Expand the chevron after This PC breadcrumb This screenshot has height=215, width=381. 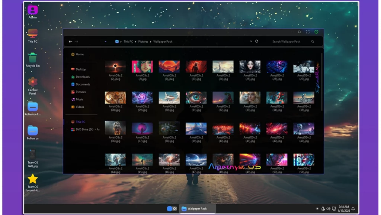(x=135, y=42)
